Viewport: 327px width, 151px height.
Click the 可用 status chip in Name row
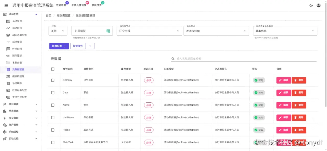coord(259,105)
